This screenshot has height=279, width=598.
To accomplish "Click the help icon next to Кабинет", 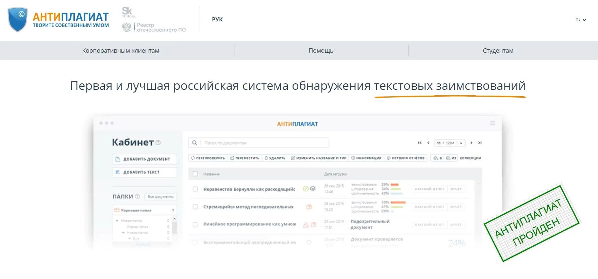I will [158, 143].
